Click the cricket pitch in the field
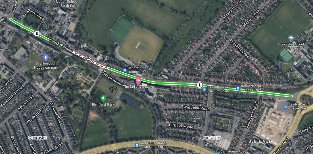 tap(138, 45)
